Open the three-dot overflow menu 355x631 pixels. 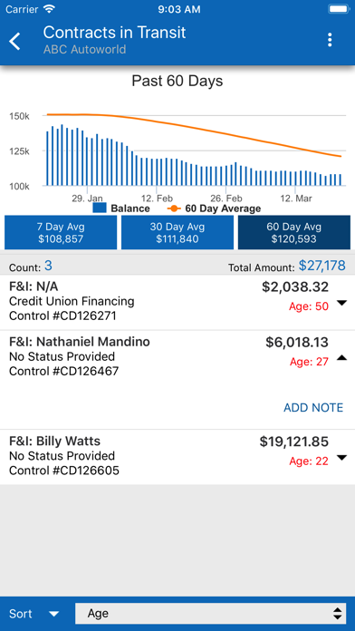tap(330, 40)
